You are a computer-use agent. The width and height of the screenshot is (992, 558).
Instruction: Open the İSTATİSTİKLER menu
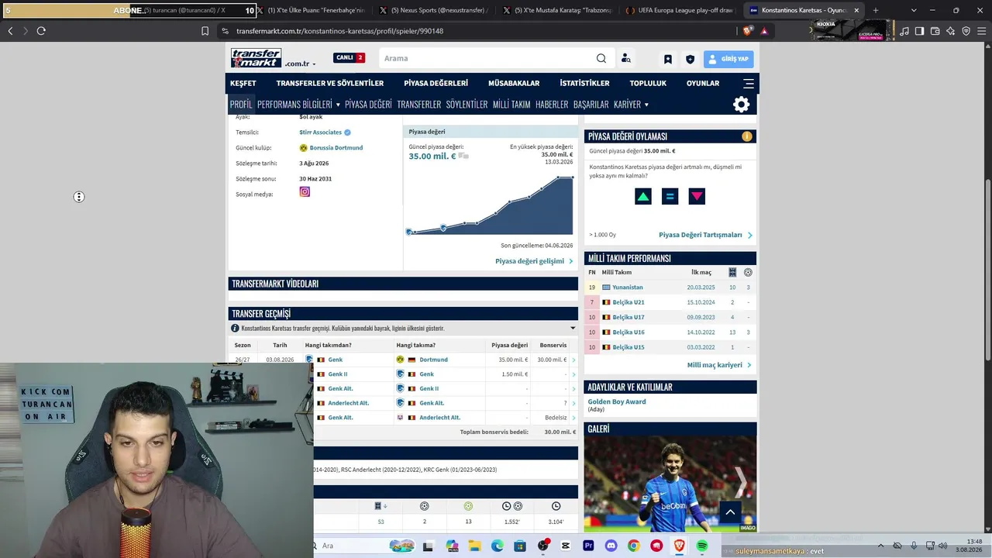tap(584, 83)
